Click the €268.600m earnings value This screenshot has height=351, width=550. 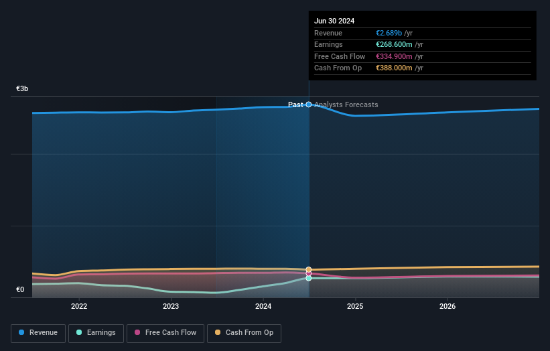pyautogui.click(x=394, y=44)
